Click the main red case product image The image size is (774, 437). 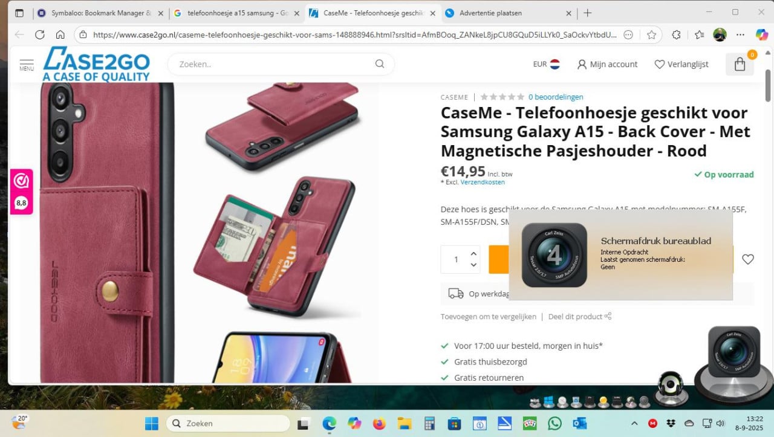[108, 233]
